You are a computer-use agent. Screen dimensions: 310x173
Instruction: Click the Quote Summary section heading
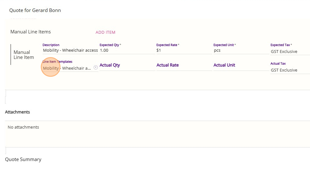click(x=23, y=159)
